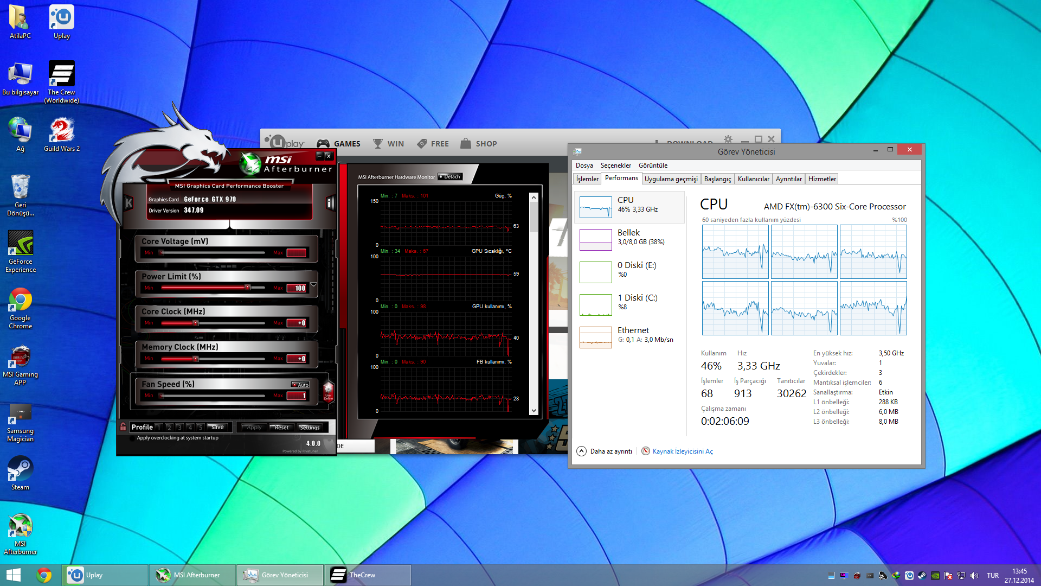This screenshot has height=586, width=1041.
Task: Adjust the Core Clock slider handle
Action: 196,323
